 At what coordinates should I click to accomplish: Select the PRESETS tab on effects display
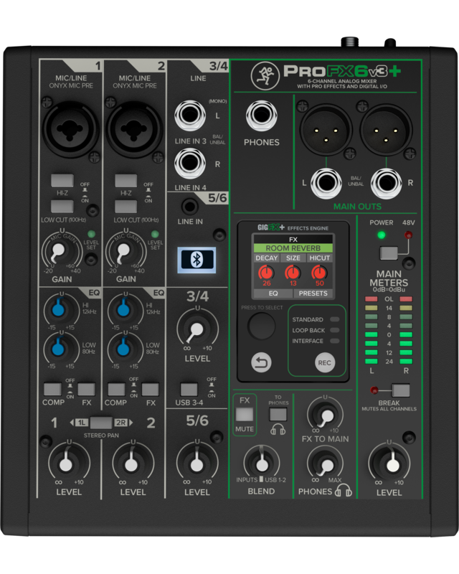point(313,293)
